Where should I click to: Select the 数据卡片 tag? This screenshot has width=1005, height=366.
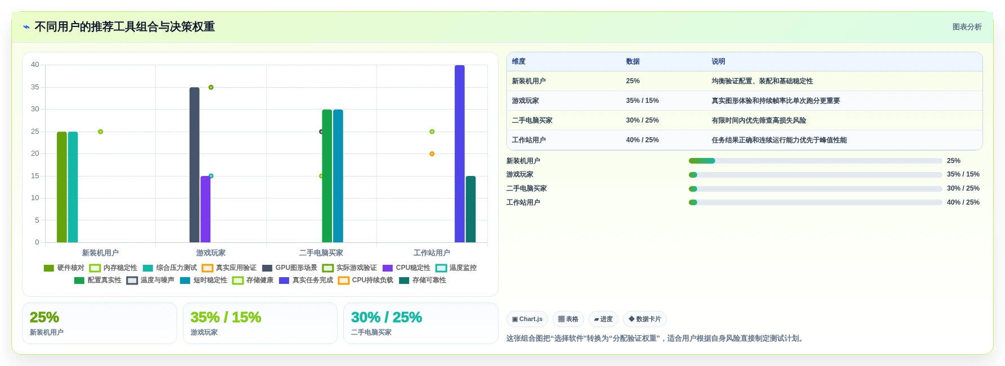[645, 319]
